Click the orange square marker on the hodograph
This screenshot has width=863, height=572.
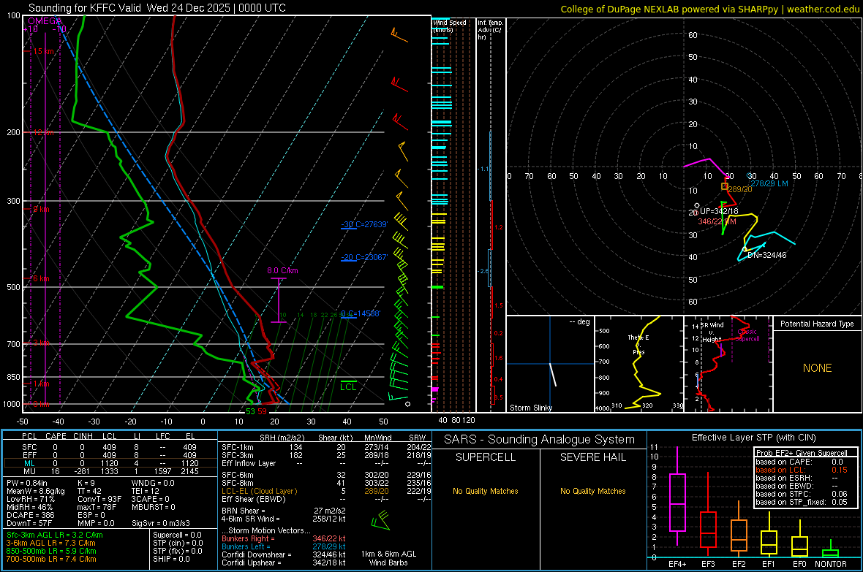coord(725,186)
